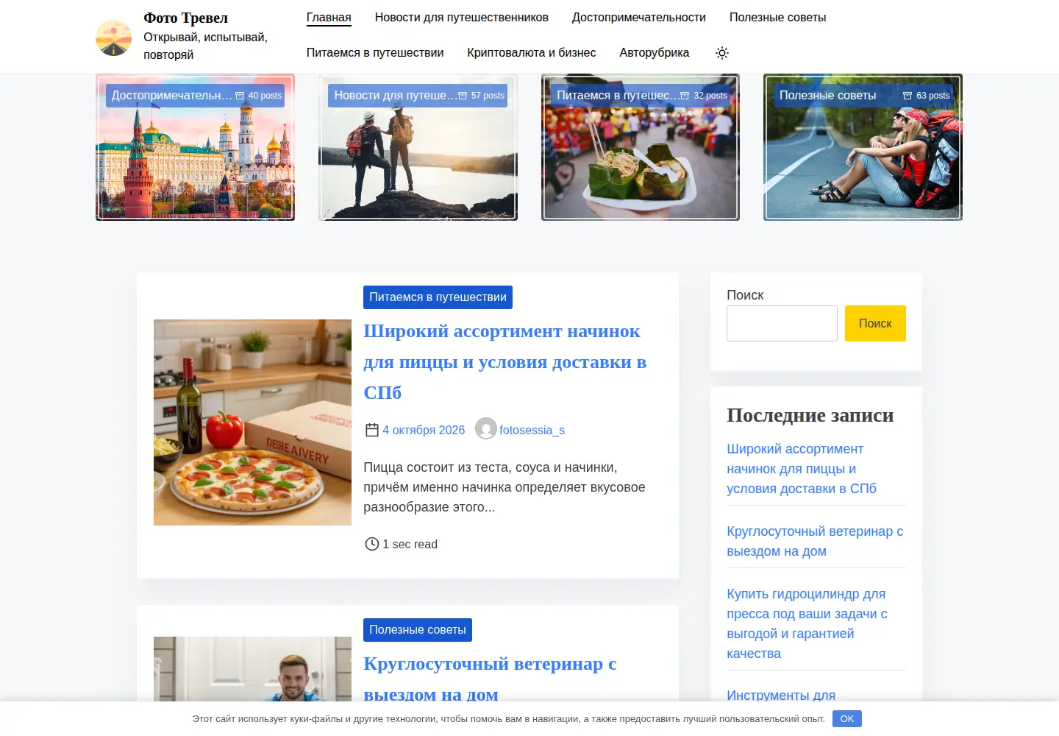
Task: Click the Фото Тревел site logo image
Action: (x=114, y=38)
